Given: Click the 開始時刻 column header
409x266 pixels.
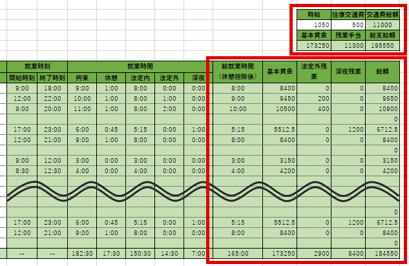Looking at the screenshot, I should tap(21, 77).
